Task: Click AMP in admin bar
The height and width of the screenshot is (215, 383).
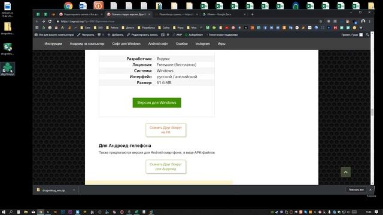Action: [x=177, y=35]
